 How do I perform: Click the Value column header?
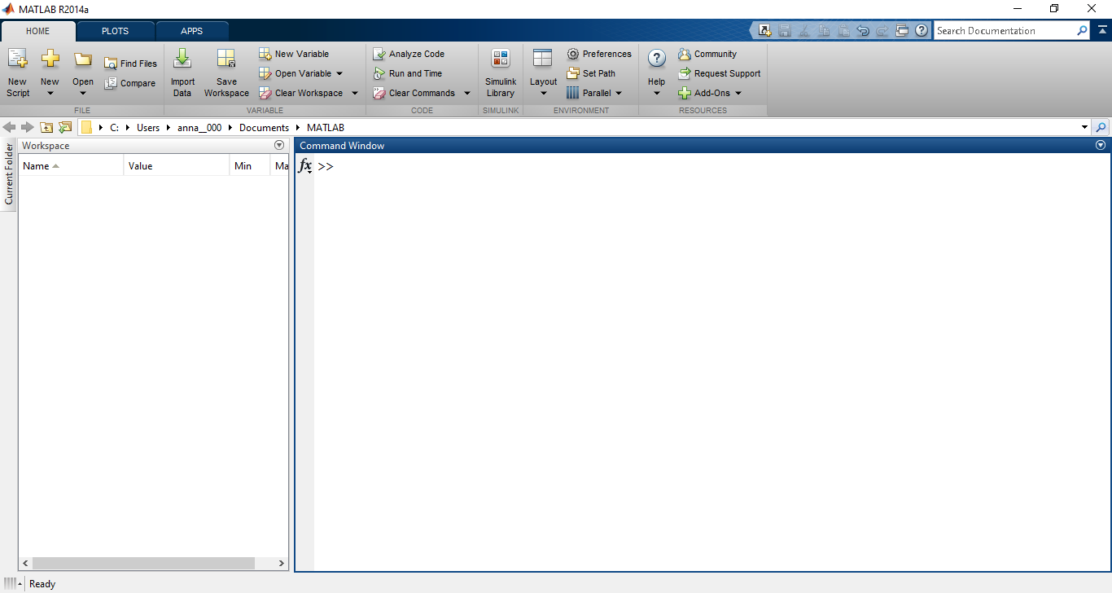(x=177, y=165)
